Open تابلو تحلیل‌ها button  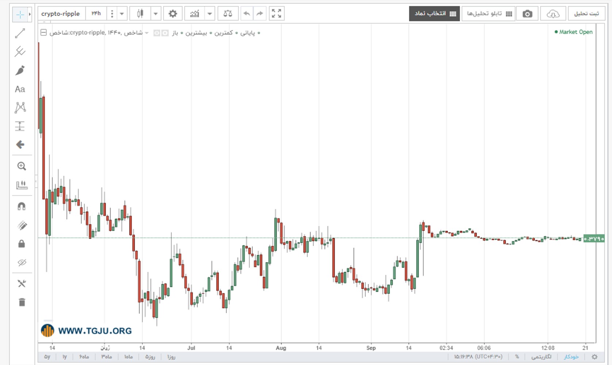coord(489,14)
